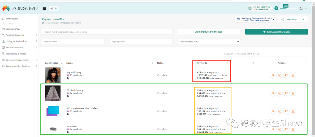Click Run Keyword Analysis button
This screenshot has width=315, height=137.
point(276,32)
